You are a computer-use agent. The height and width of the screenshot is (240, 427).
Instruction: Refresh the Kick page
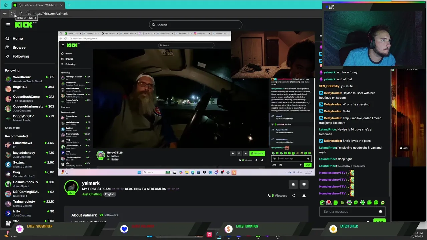12,14
